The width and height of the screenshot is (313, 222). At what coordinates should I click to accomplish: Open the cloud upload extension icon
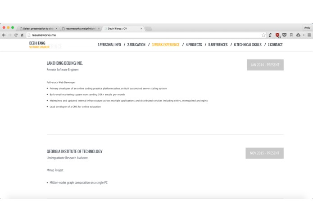(x=298, y=35)
